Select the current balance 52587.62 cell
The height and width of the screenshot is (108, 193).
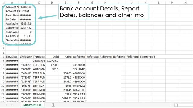pyautogui.click(x=25, y=28)
